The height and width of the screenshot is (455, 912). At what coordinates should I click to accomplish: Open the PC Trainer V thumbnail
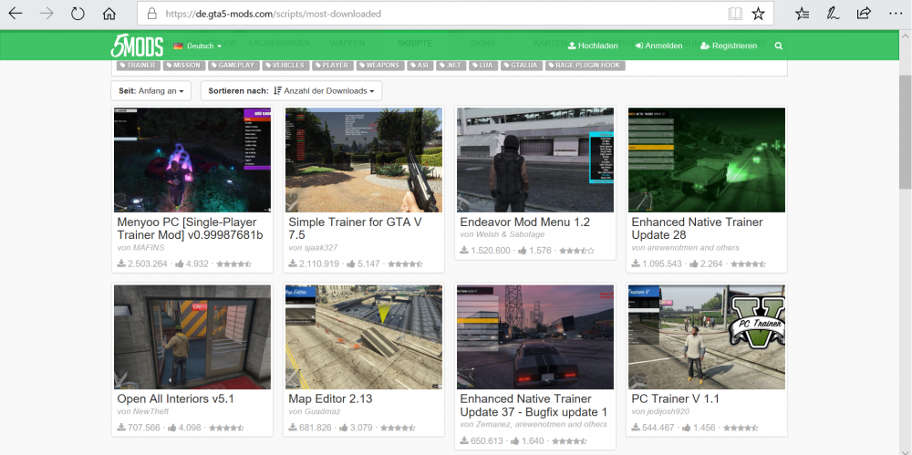(707, 336)
